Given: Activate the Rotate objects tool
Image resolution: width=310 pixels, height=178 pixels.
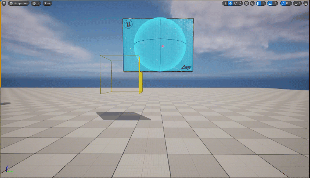Looking at the screenshot, I should pos(235,3).
